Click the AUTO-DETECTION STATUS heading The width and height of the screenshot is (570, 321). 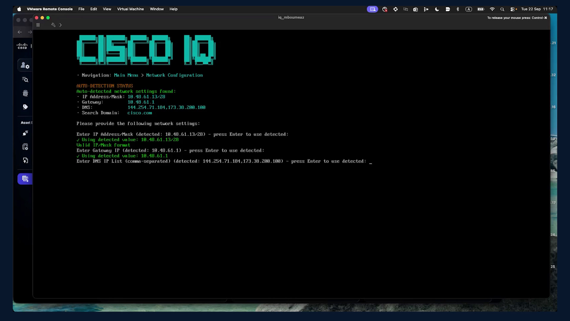tap(104, 86)
